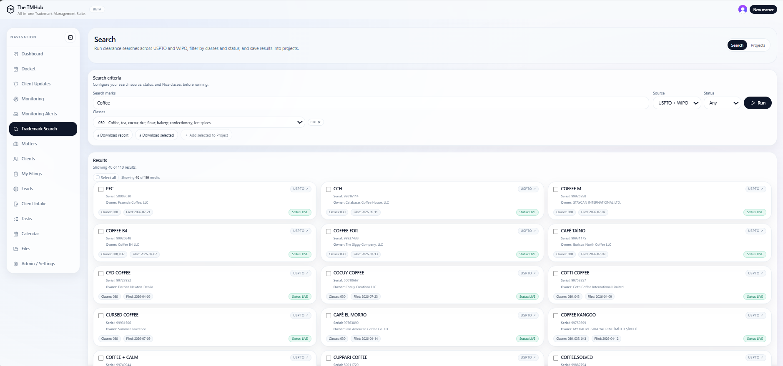Click the TMHub logo icon
Viewport: 783px width, 366px height.
[10, 10]
